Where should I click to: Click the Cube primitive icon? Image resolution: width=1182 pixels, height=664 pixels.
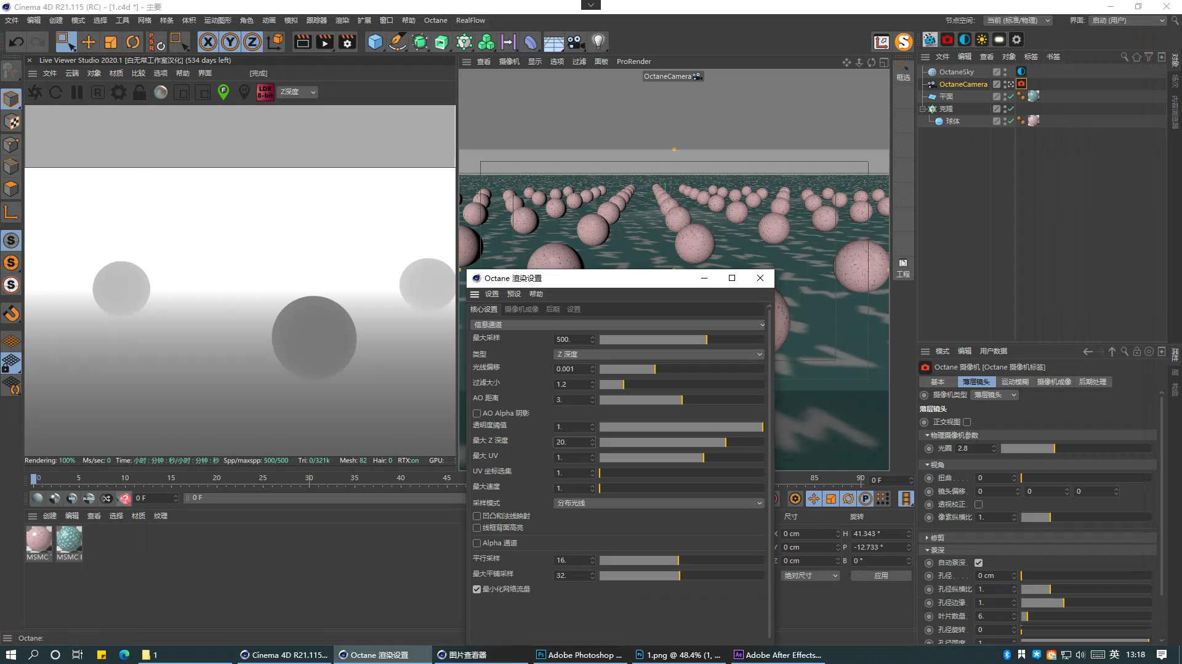(375, 42)
